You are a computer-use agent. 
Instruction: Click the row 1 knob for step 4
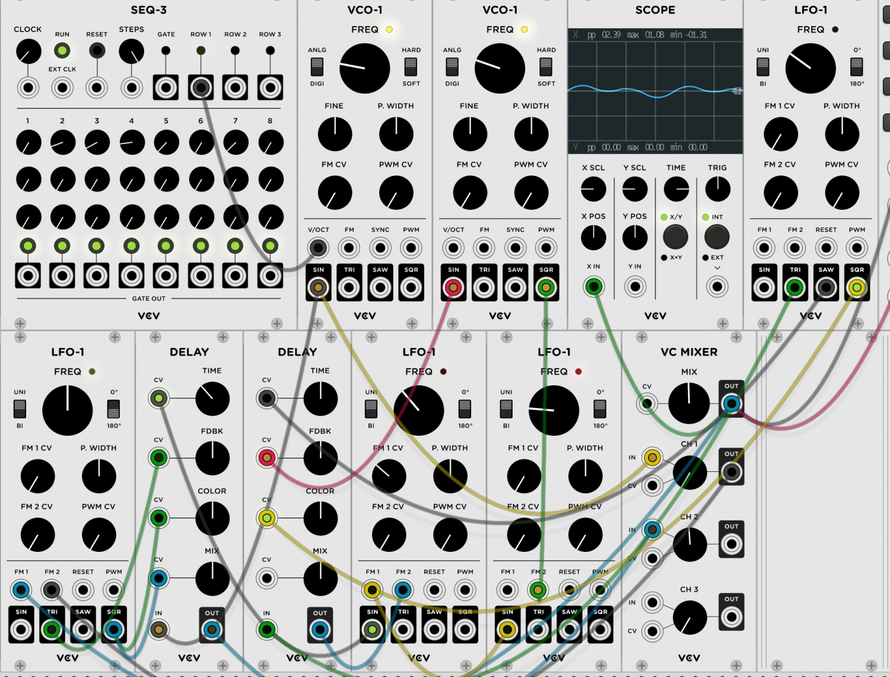132,142
